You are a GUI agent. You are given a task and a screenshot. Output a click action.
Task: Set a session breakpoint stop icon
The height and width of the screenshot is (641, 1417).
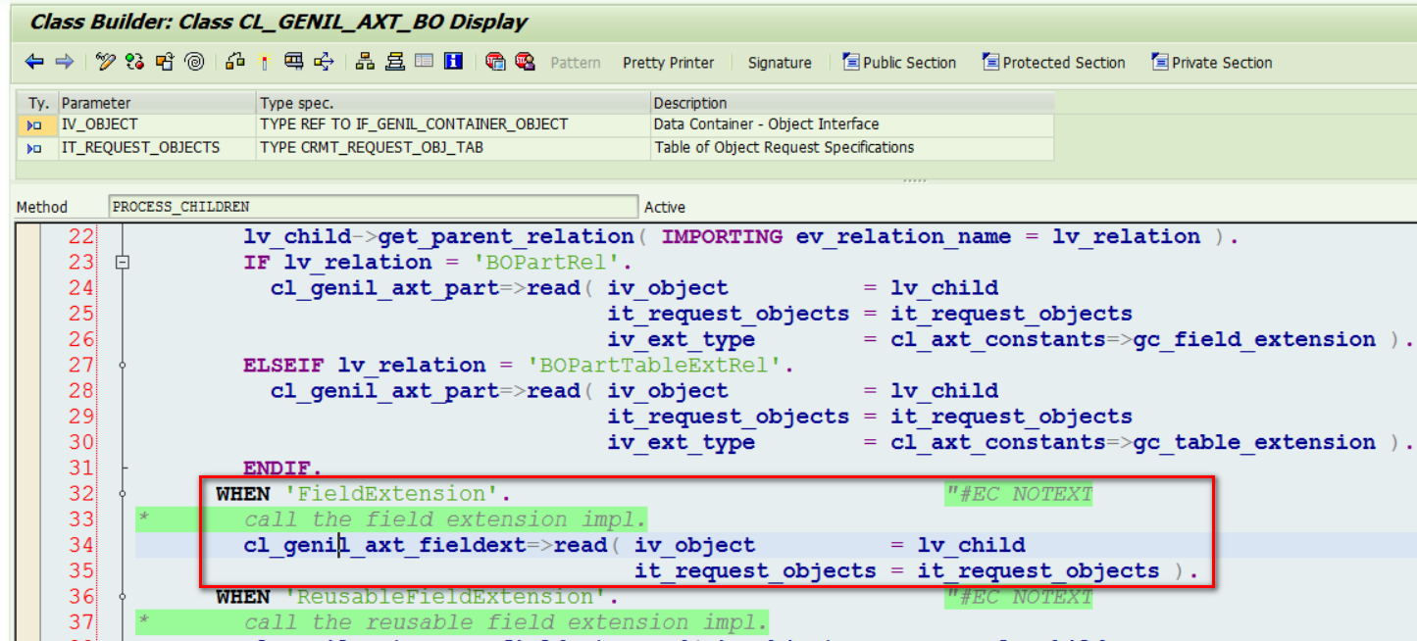click(495, 63)
